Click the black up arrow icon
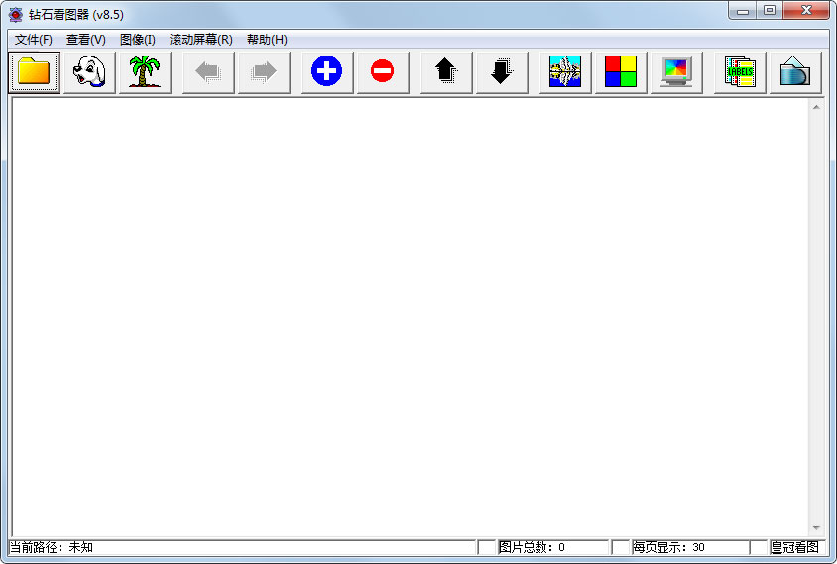Screen dimensions: 837x564 click(x=447, y=72)
